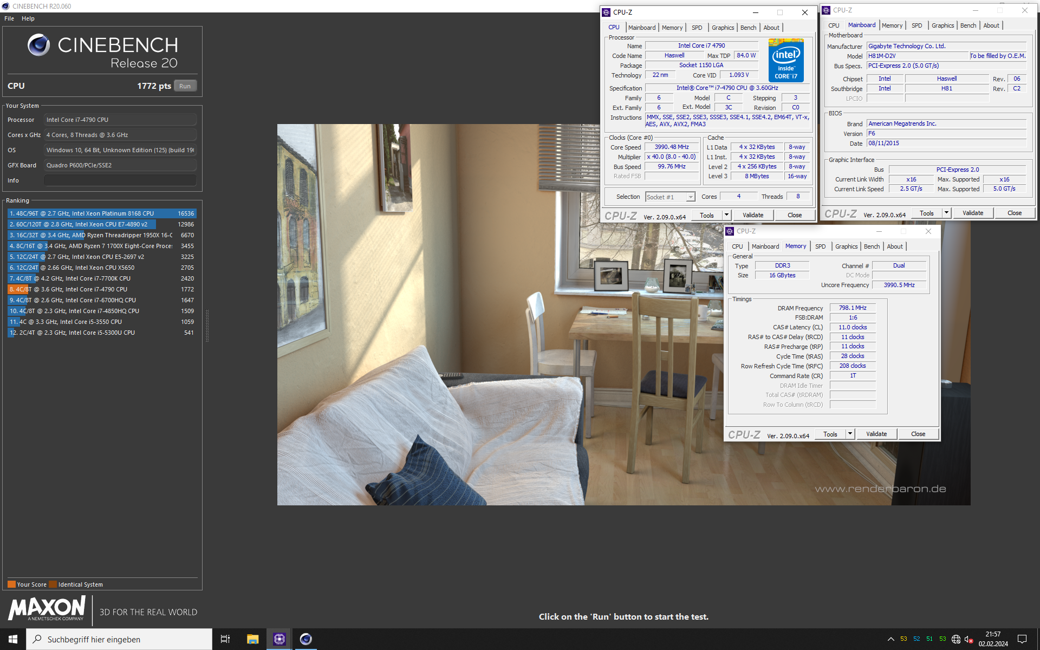The image size is (1040, 650).
Task: Click the CPU-Z mainboard window title icon
Action: 826,10
